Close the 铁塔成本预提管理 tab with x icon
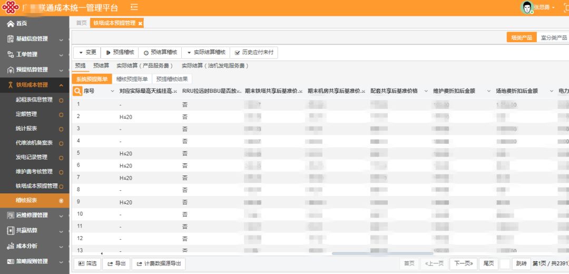The height and width of the screenshot is (274, 569). (140, 24)
